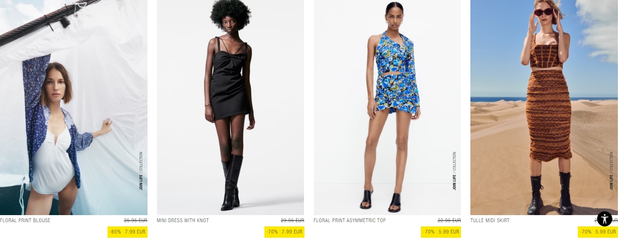624x241 pixels.
Task: Select the -70% 7.99 EUR price tag
Action: [x=284, y=232]
